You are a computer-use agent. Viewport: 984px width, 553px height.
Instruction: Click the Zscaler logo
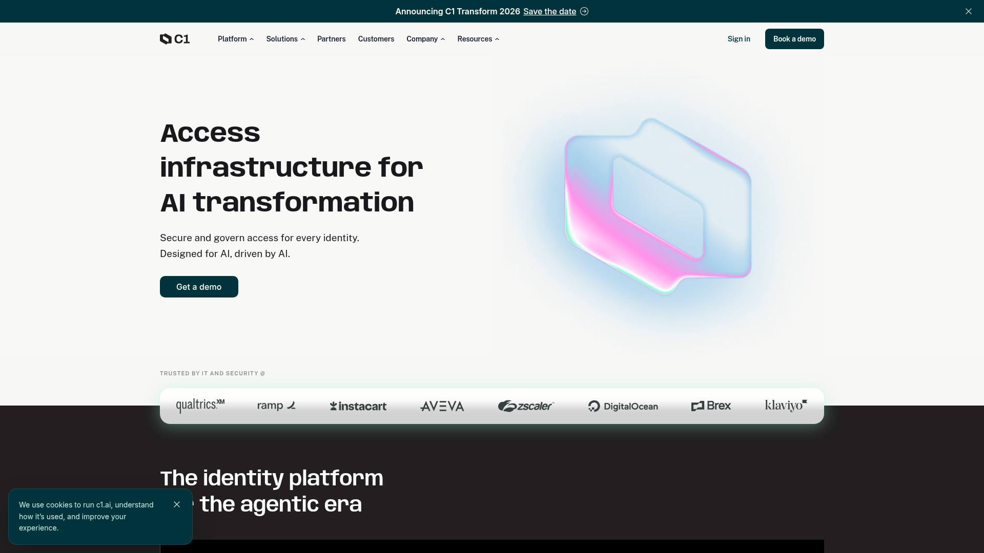(x=526, y=406)
